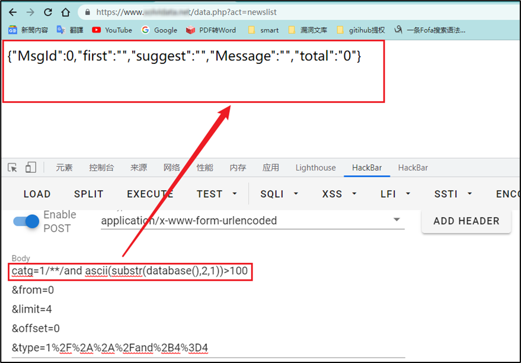Open the YouTube bookmark
The width and height of the screenshot is (521, 363).
click(x=112, y=30)
